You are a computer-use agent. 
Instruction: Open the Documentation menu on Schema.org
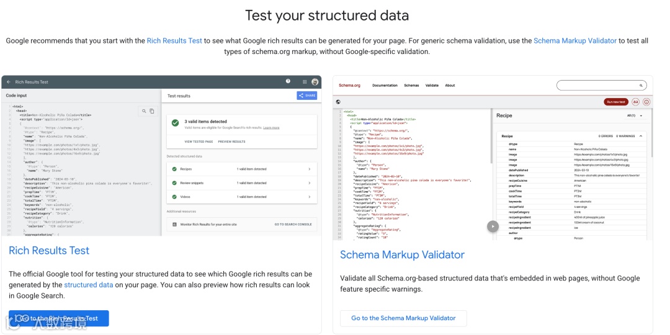coord(385,86)
